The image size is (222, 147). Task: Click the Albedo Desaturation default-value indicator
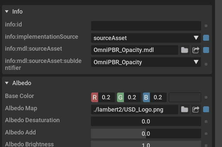click(206, 122)
